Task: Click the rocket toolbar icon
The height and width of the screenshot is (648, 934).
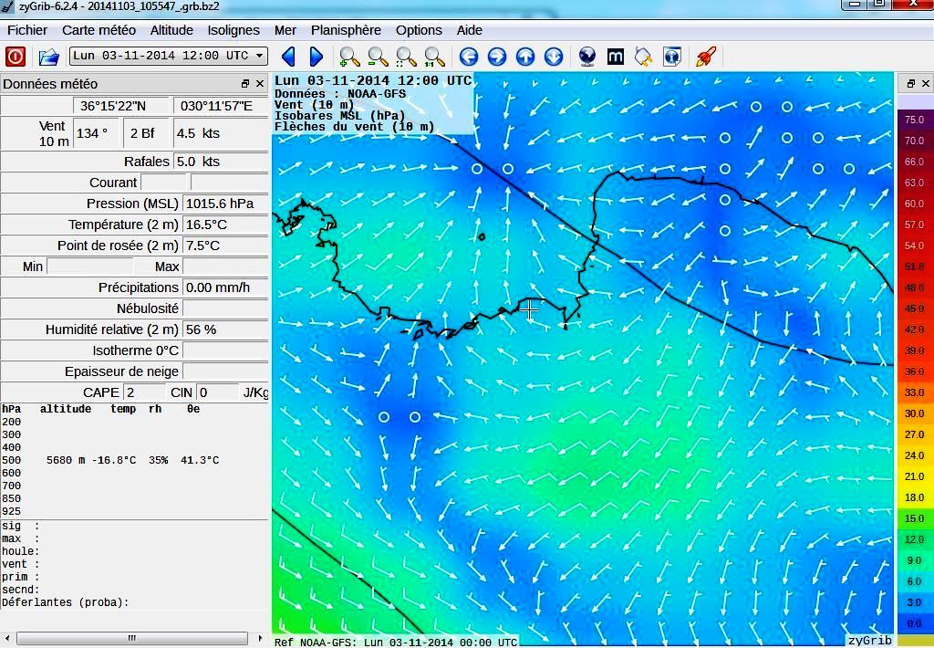Action: 706,57
